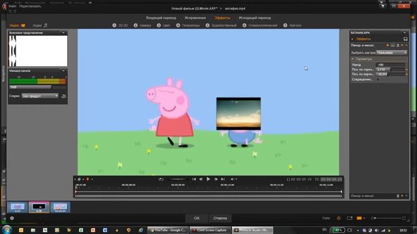Screen dimensions: 417x234
Task: Toggle loop playback icon
Action: [x=161, y=179]
